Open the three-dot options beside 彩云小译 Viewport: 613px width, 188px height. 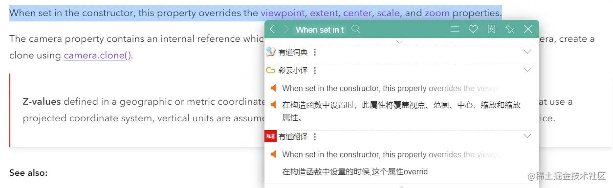[x=315, y=71]
